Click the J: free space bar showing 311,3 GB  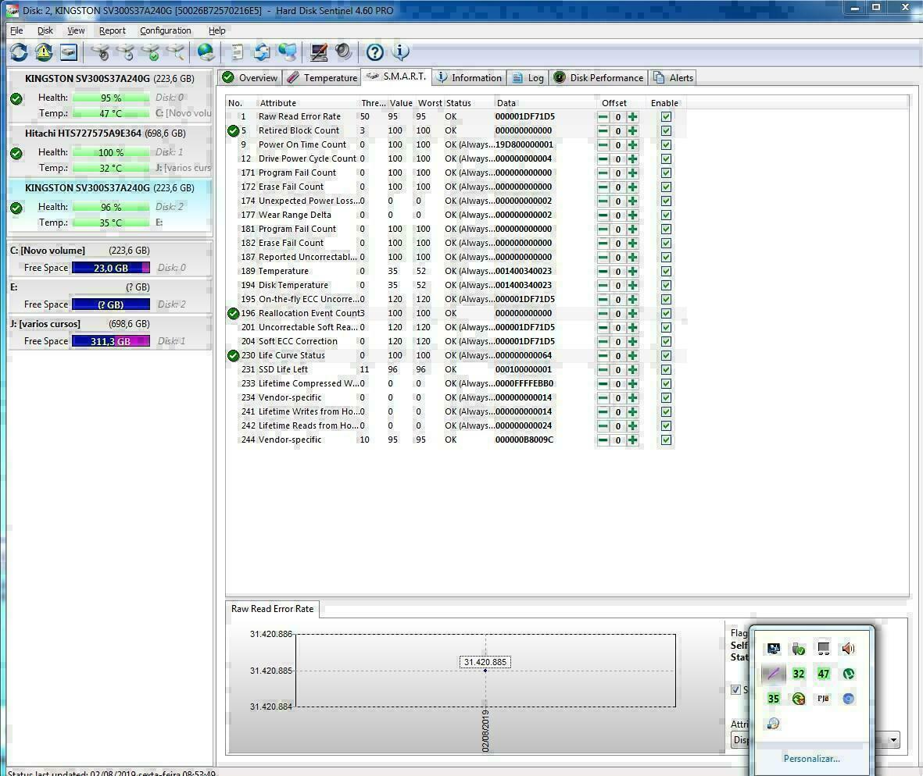[x=111, y=342]
